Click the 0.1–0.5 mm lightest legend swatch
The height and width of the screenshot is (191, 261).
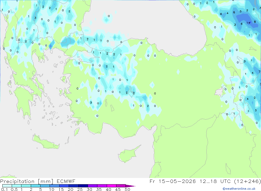[7, 186]
